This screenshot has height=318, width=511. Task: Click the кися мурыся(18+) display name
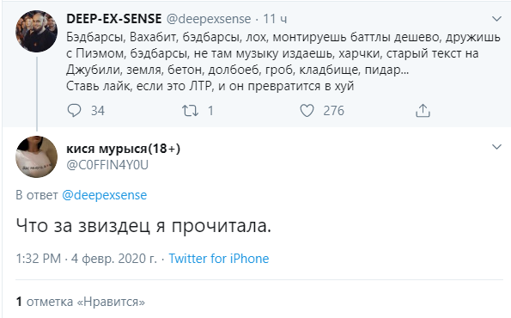(123, 149)
